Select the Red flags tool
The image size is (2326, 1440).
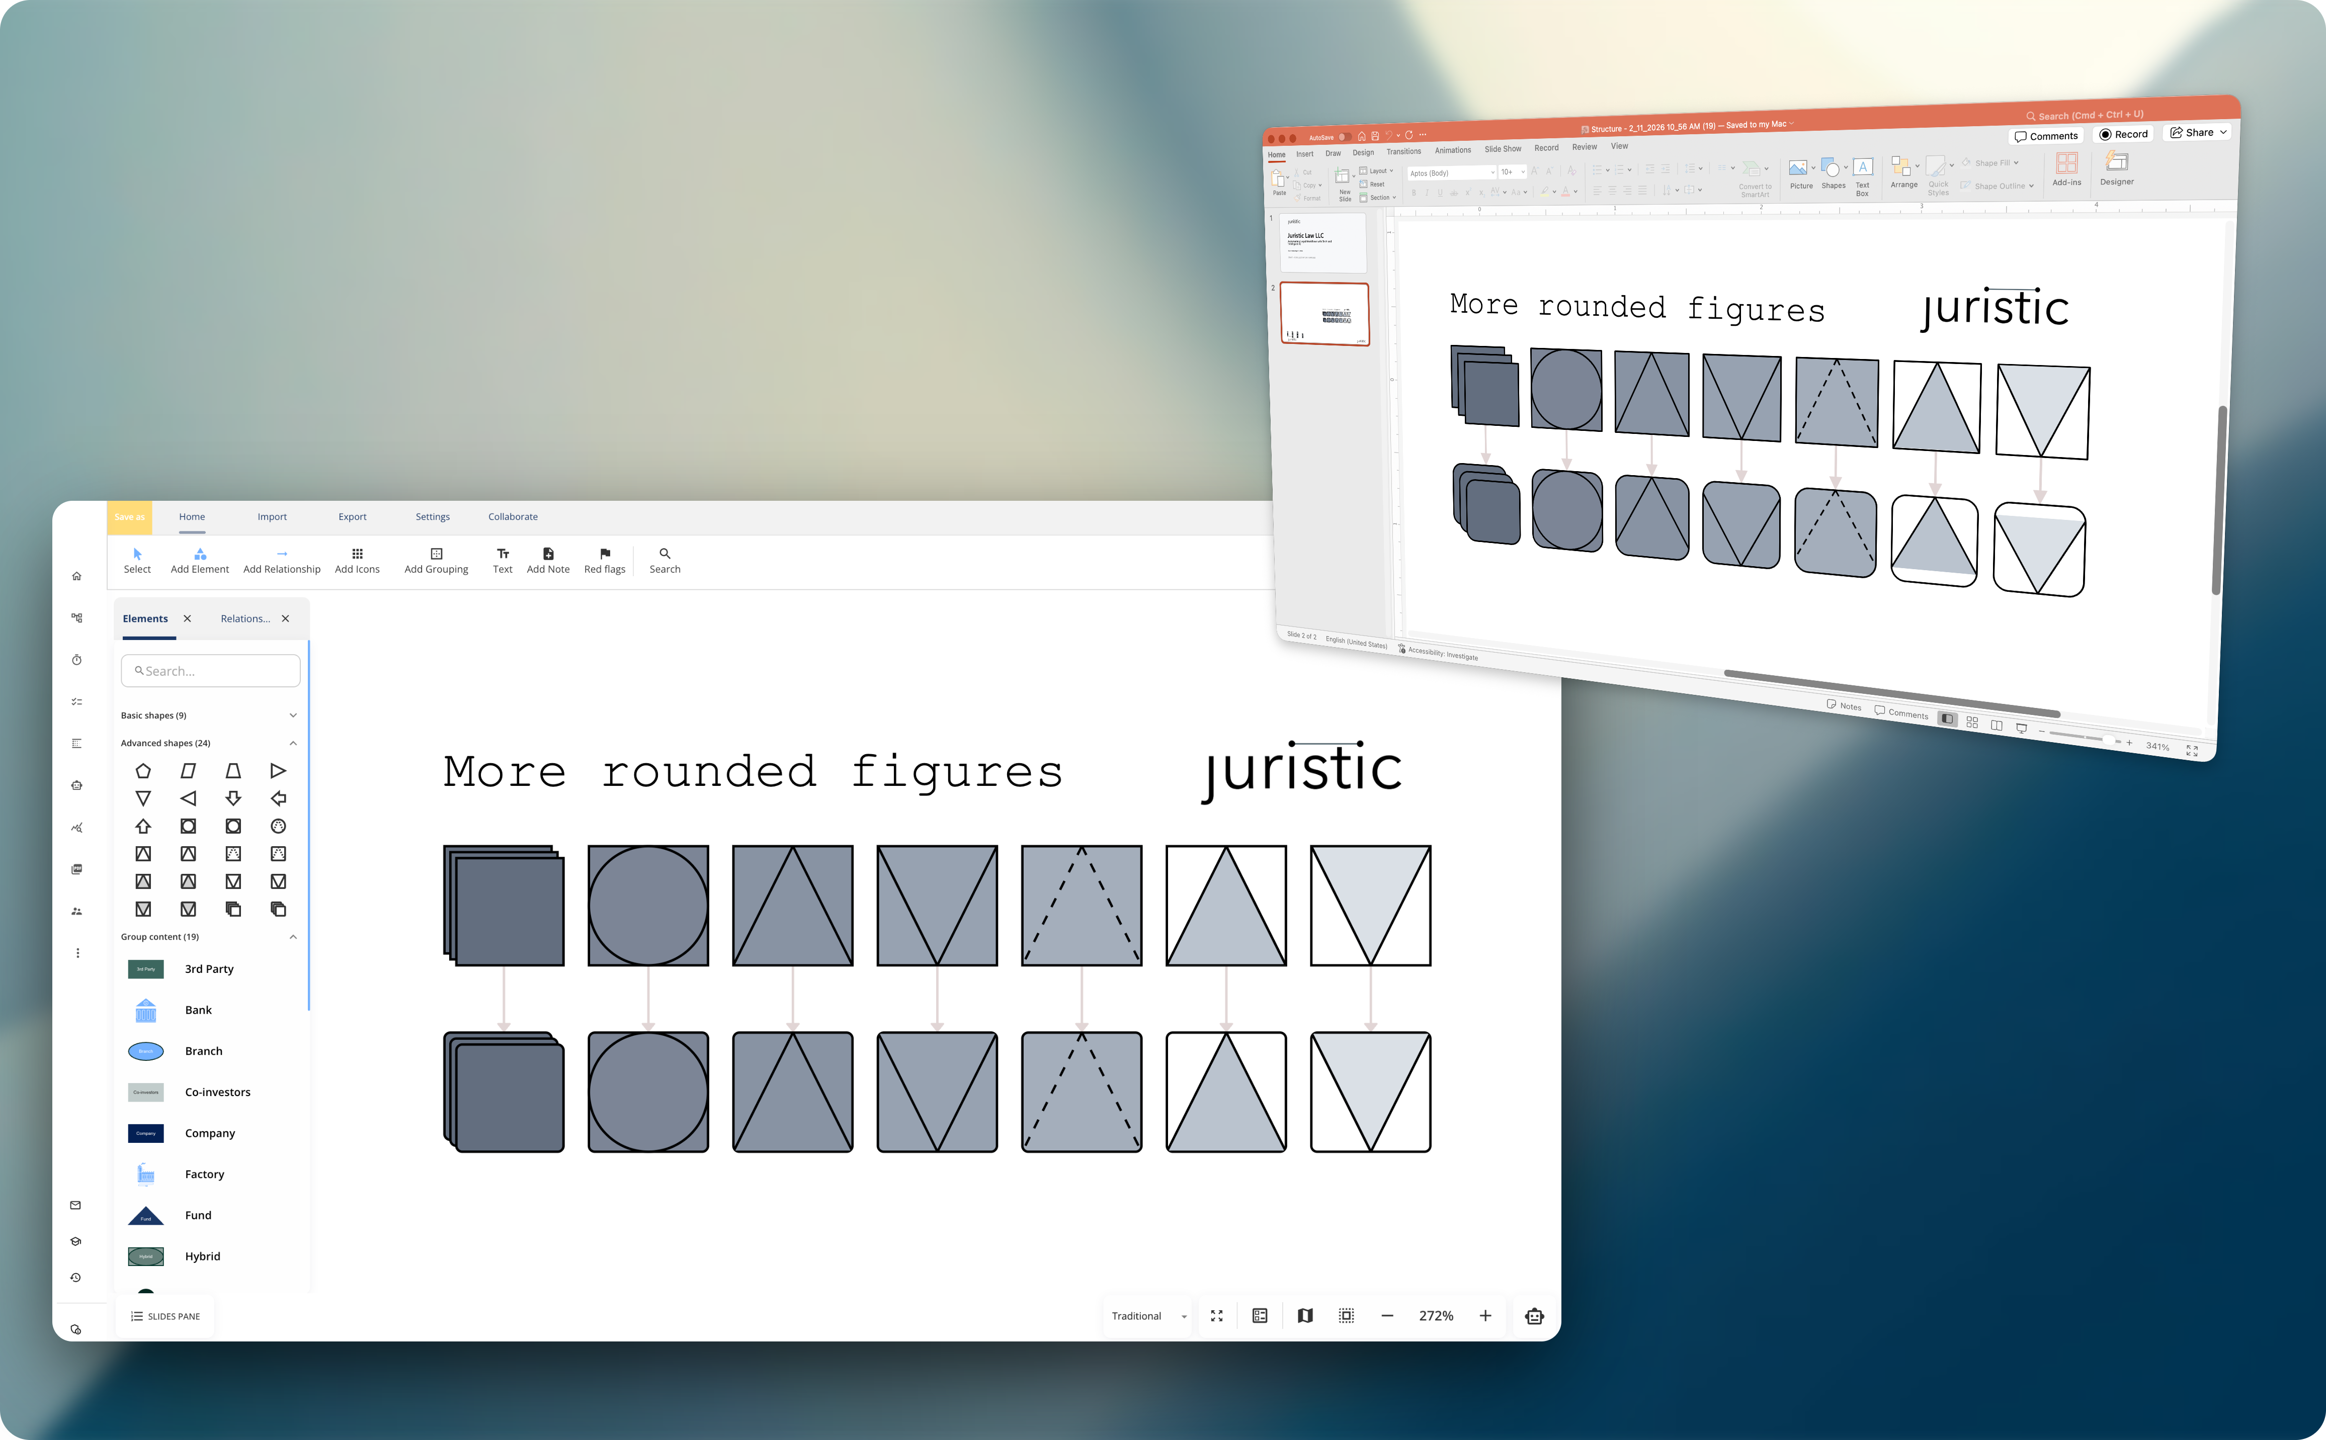point(604,560)
